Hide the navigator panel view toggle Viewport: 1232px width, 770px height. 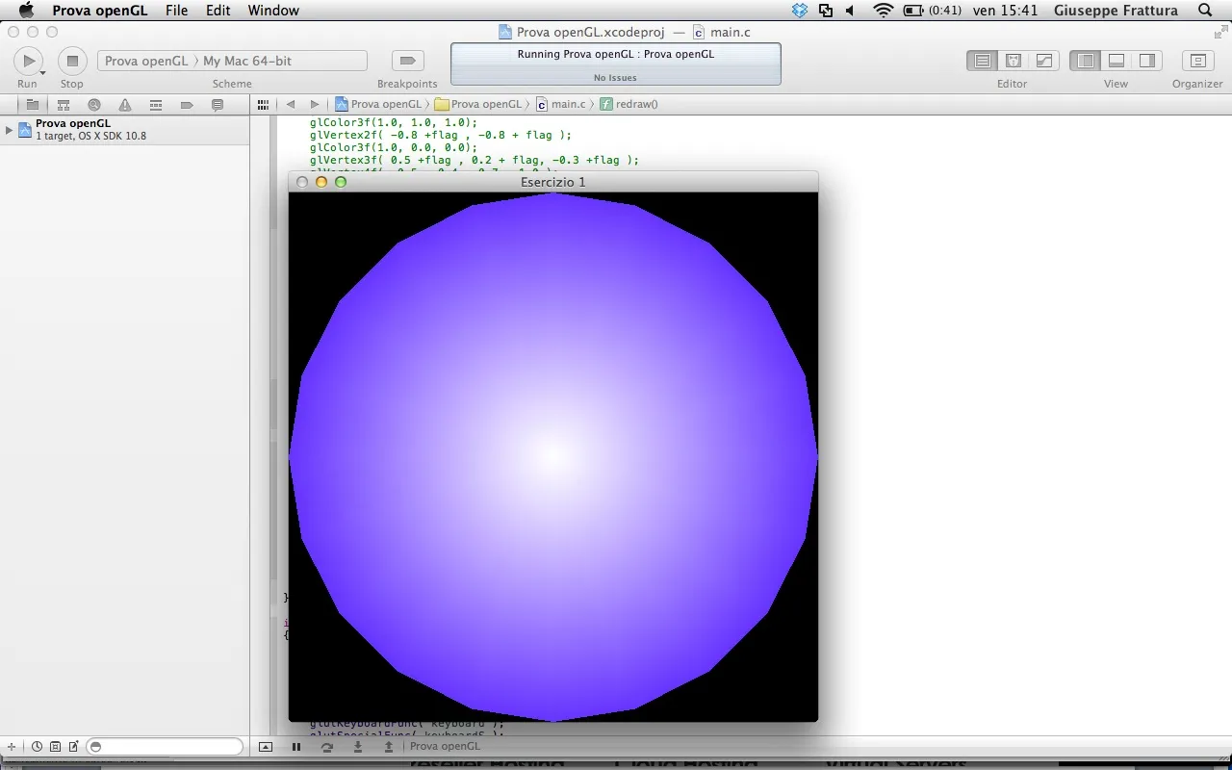[x=1084, y=60]
